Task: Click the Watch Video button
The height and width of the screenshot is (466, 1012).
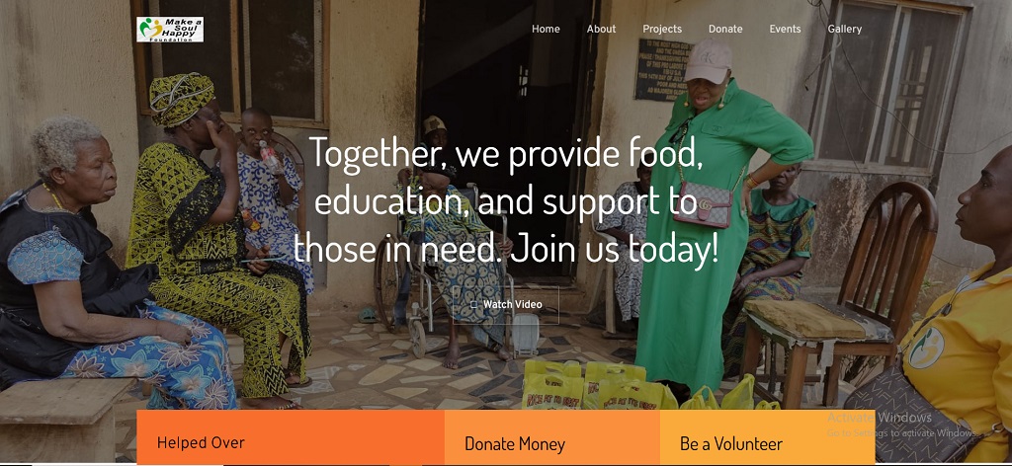Action: [505, 304]
